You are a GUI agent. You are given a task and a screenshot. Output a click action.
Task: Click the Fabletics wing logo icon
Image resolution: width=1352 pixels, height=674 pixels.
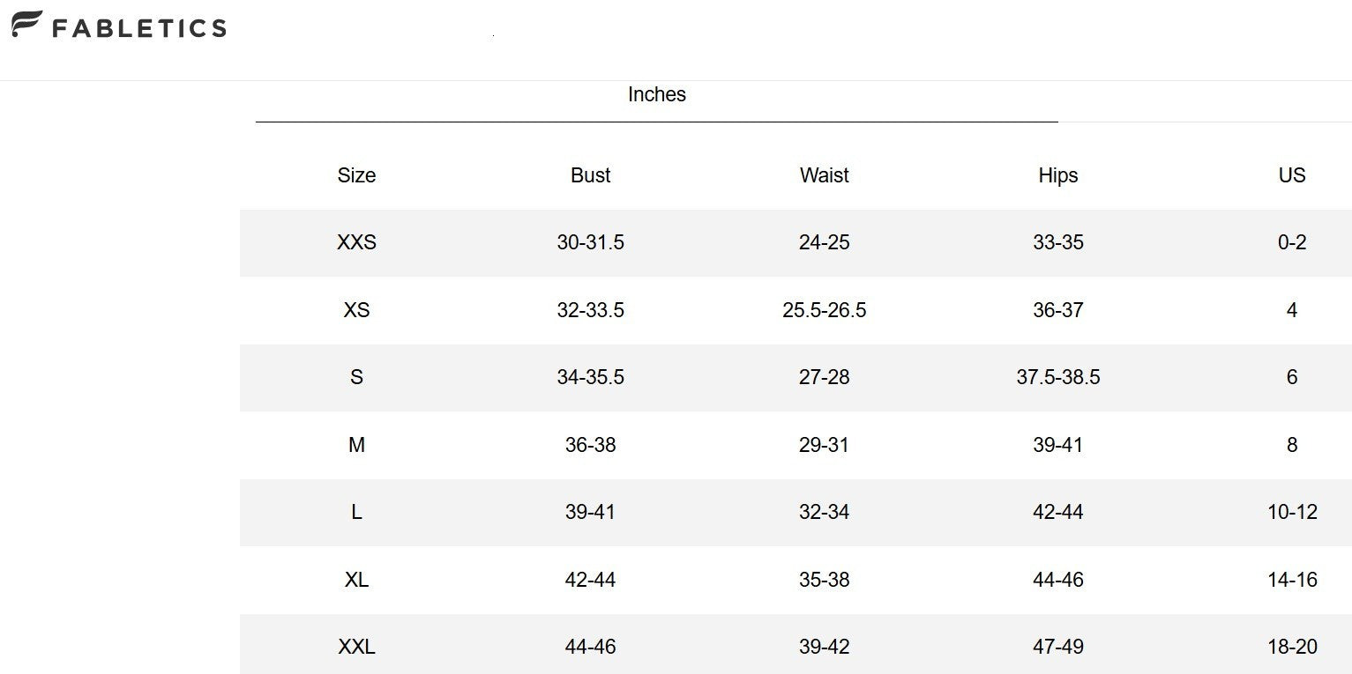(26, 25)
